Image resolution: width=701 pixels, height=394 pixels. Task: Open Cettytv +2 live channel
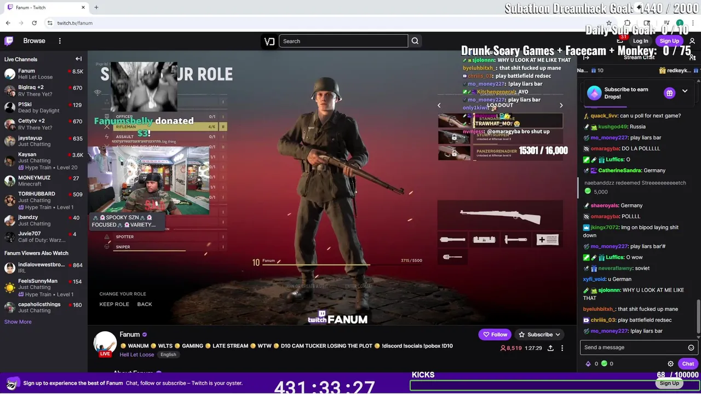43,124
